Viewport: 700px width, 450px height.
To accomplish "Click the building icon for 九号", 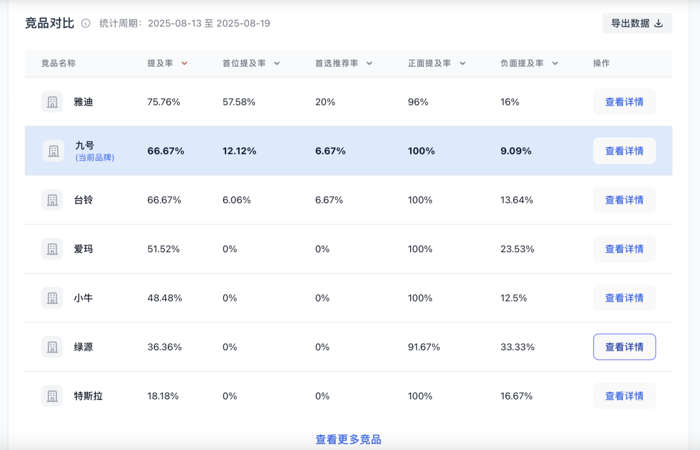I will (x=54, y=151).
